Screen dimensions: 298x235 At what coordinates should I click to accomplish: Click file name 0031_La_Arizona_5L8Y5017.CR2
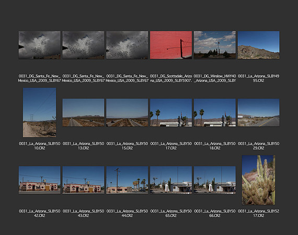click(x=171, y=146)
